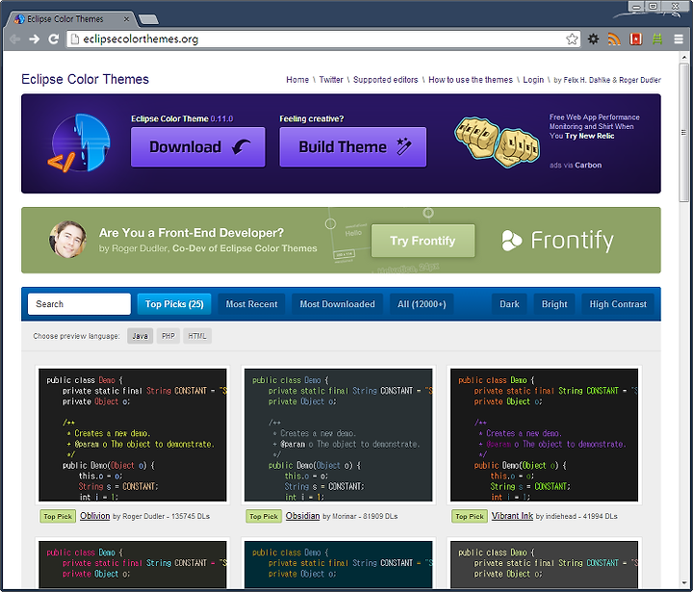Open the RSS feed extension icon
Viewport: 693px width, 592px height.
(614, 39)
